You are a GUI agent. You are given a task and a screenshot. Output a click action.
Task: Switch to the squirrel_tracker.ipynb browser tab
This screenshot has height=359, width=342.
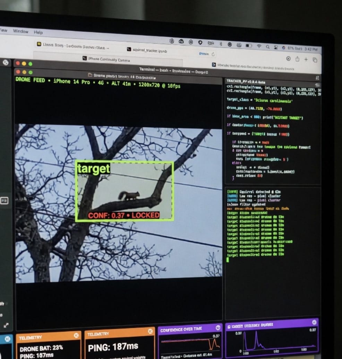point(147,50)
